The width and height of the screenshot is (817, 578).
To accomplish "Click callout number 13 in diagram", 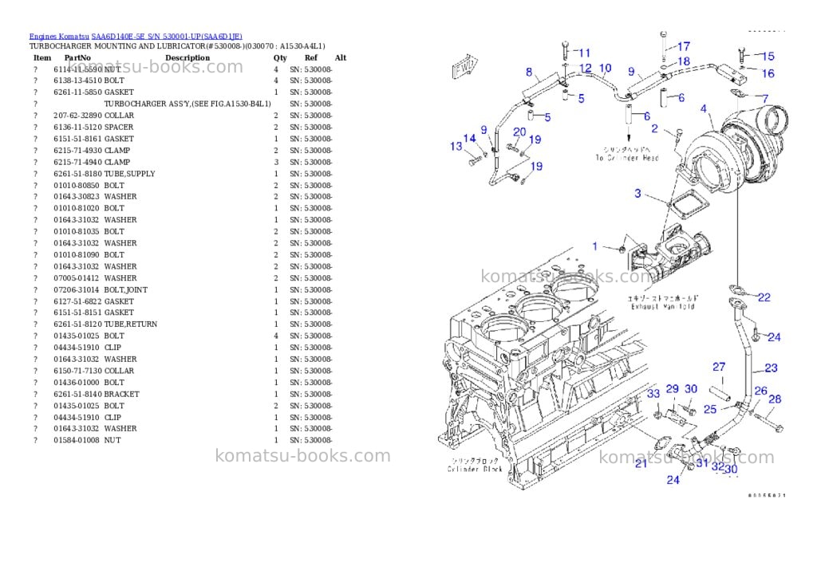I will [456, 147].
